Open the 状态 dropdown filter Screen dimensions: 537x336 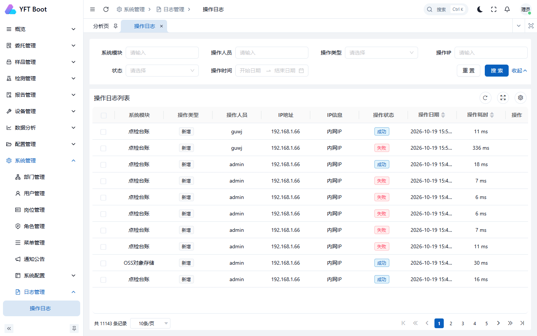tap(162, 71)
